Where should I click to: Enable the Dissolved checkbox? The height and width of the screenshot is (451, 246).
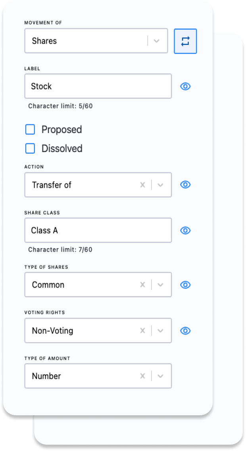point(30,148)
